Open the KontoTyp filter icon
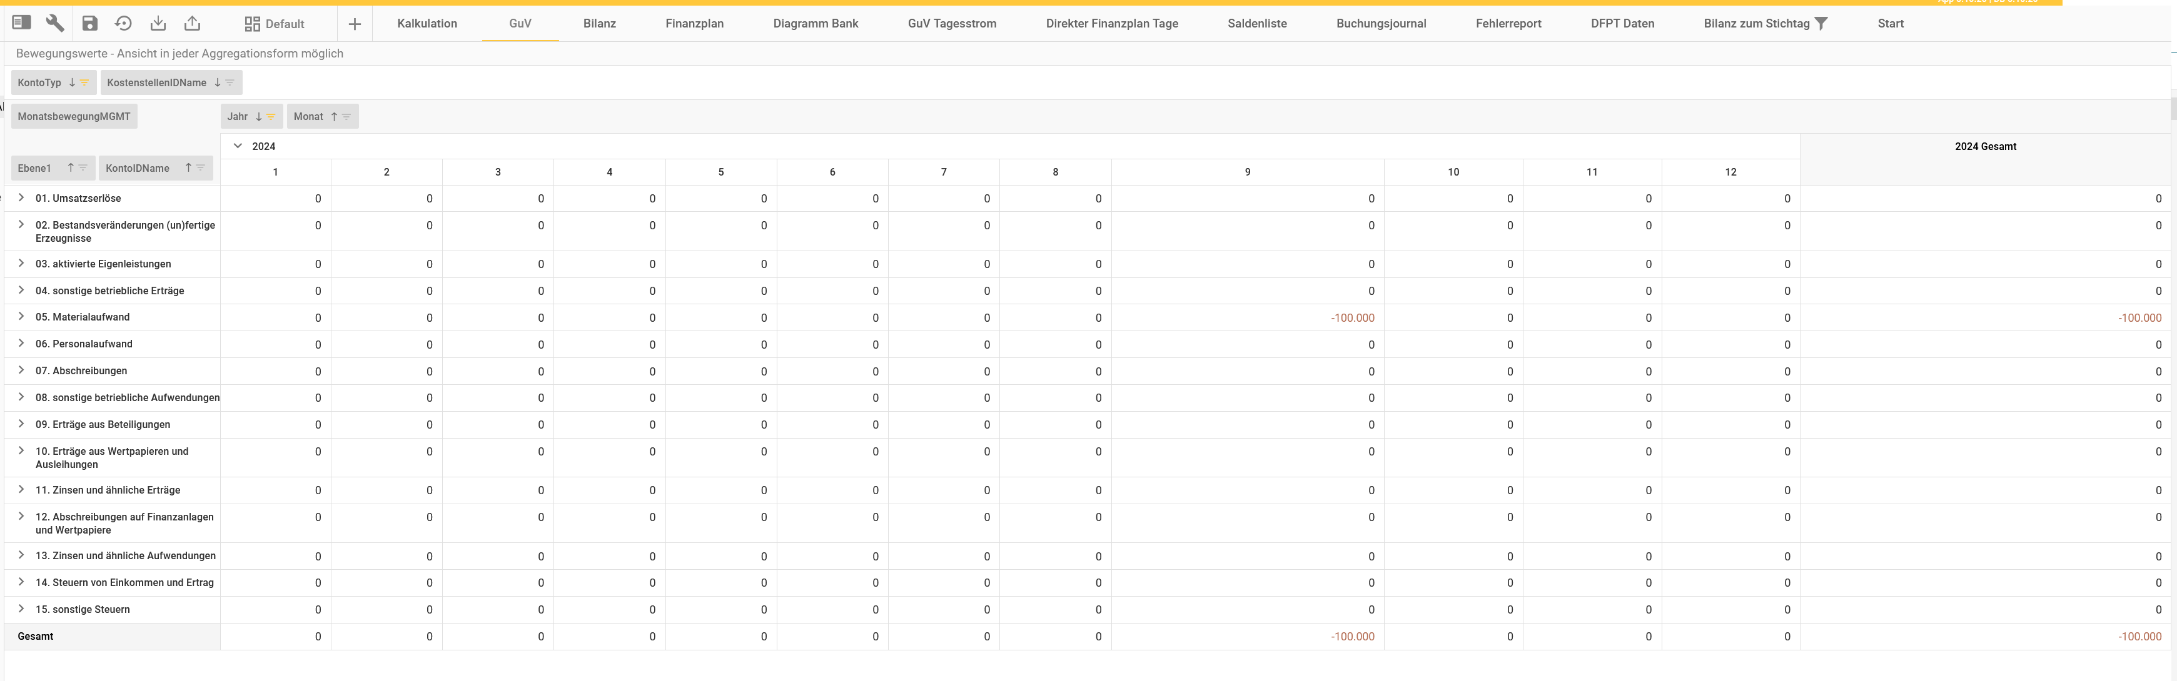The width and height of the screenshot is (2177, 681). [x=84, y=82]
